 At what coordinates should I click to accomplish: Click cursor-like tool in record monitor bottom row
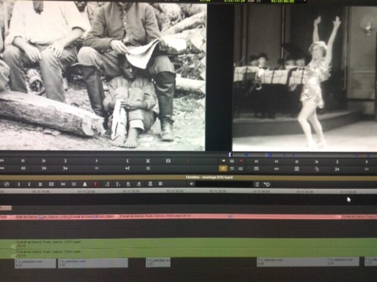pos(317,169)
